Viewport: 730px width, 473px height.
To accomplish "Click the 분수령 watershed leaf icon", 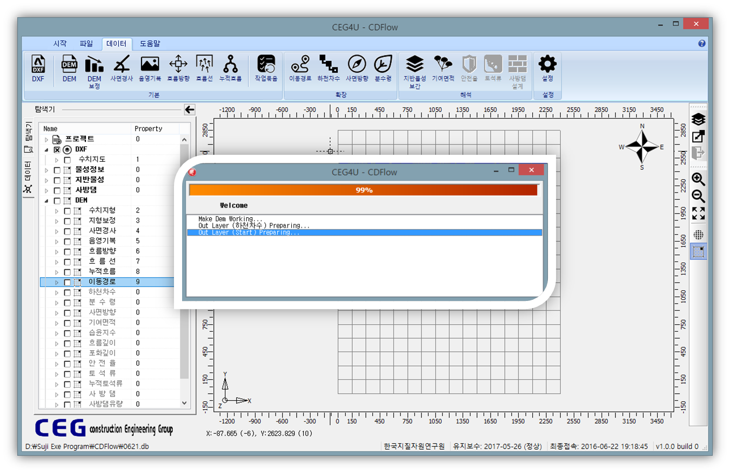I will 383,69.
